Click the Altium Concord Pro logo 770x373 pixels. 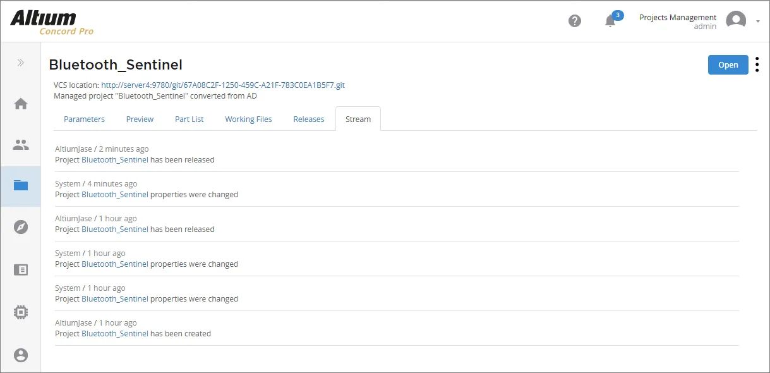[x=52, y=22]
